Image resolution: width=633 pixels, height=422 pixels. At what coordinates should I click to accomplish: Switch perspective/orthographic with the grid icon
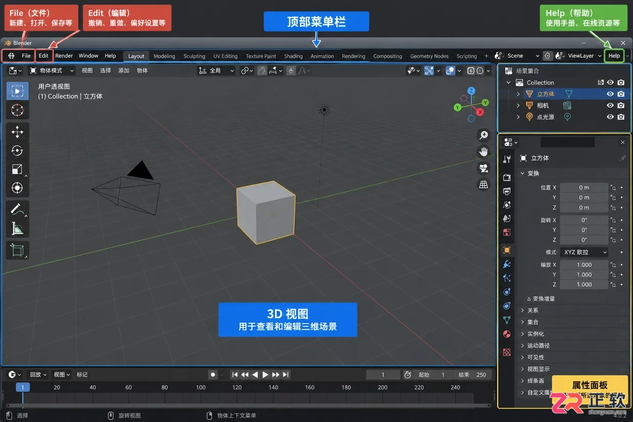(x=483, y=185)
